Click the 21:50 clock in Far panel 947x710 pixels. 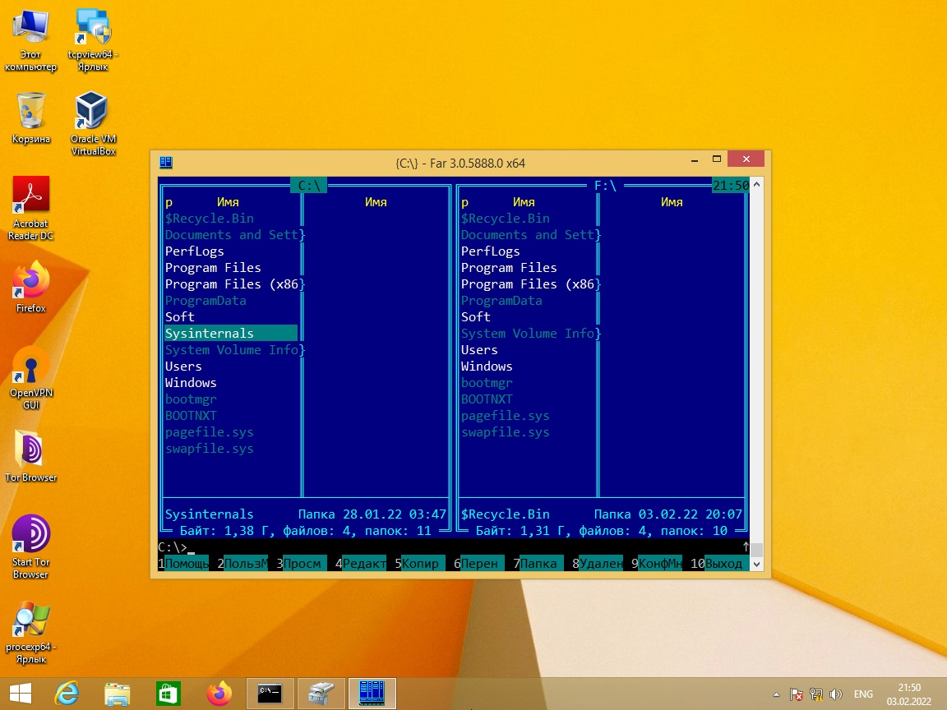731,186
